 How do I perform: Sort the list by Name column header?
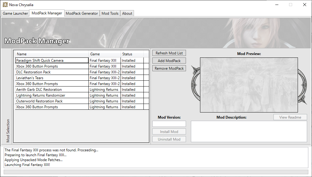[52, 54]
